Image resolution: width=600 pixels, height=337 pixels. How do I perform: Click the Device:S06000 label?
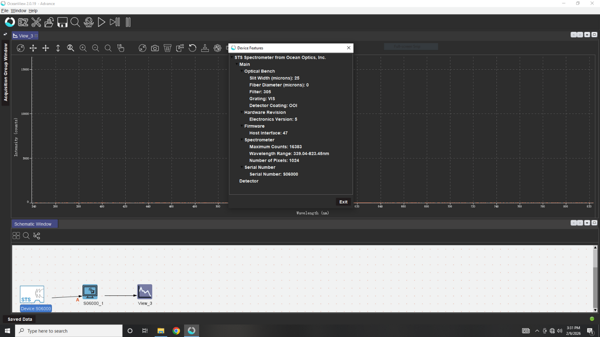click(x=36, y=308)
